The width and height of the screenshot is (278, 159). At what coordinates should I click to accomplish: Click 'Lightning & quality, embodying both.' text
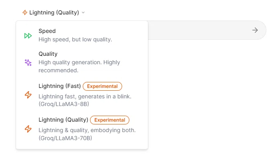[x=87, y=130]
